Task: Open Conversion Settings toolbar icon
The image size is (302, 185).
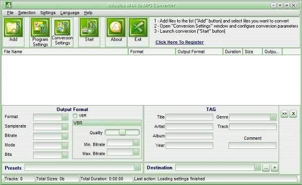Action: (x=62, y=28)
